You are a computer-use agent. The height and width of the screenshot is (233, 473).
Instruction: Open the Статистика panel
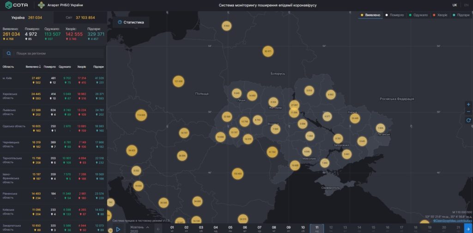[x=131, y=22]
